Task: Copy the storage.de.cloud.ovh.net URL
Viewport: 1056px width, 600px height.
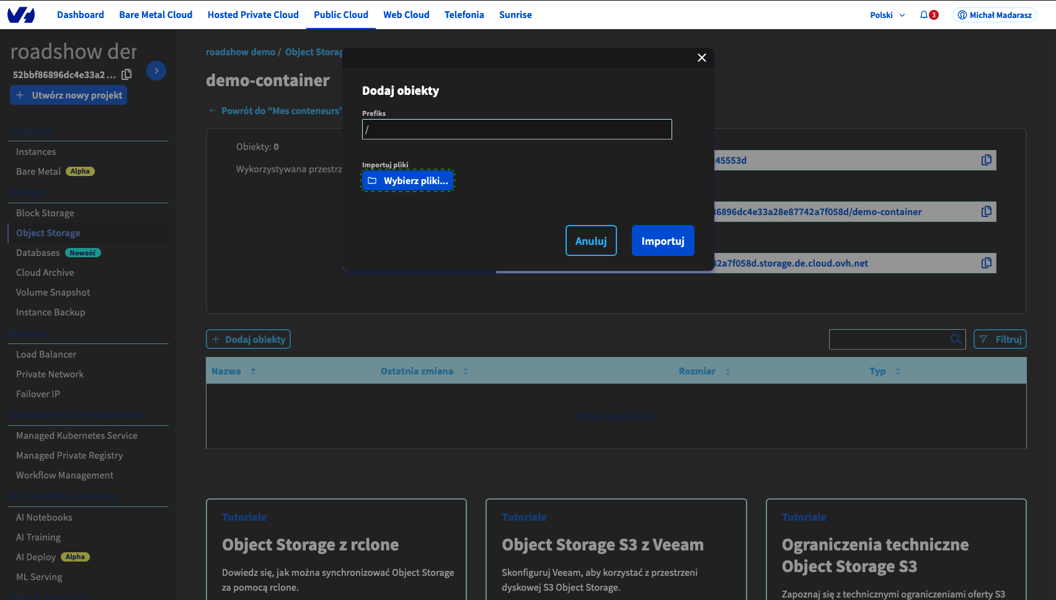Action: click(987, 263)
